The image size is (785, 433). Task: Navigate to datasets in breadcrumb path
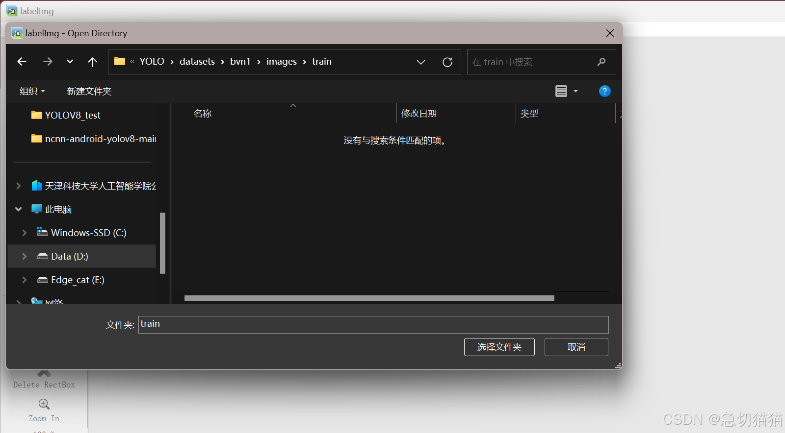pyautogui.click(x=197, y=62)
